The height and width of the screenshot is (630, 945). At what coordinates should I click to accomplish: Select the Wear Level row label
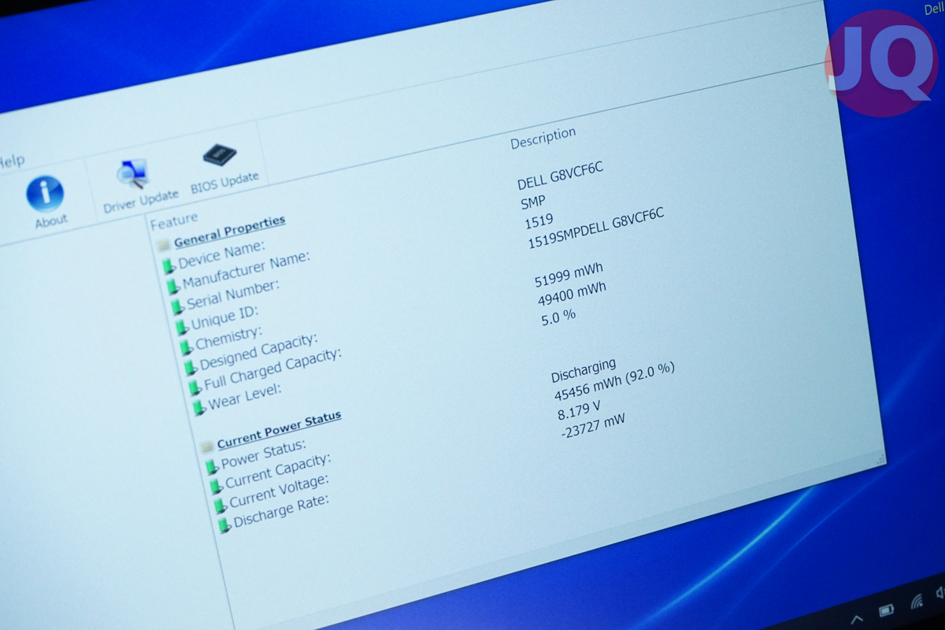pyautogui.click(x=244, y=398)
